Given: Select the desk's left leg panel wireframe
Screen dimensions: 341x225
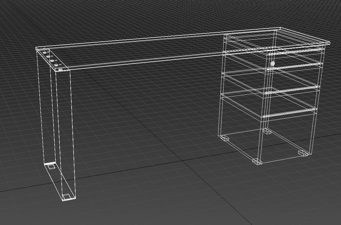Looking at the screenshot, I should [x=57, y=125].
